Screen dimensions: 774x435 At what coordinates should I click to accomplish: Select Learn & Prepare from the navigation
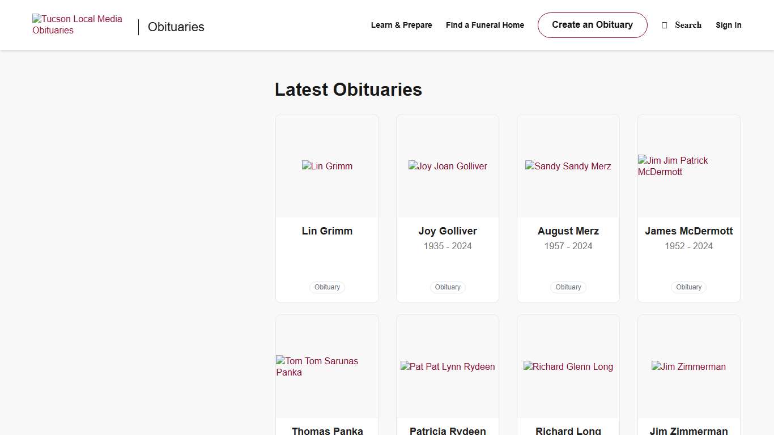(401, 25)
